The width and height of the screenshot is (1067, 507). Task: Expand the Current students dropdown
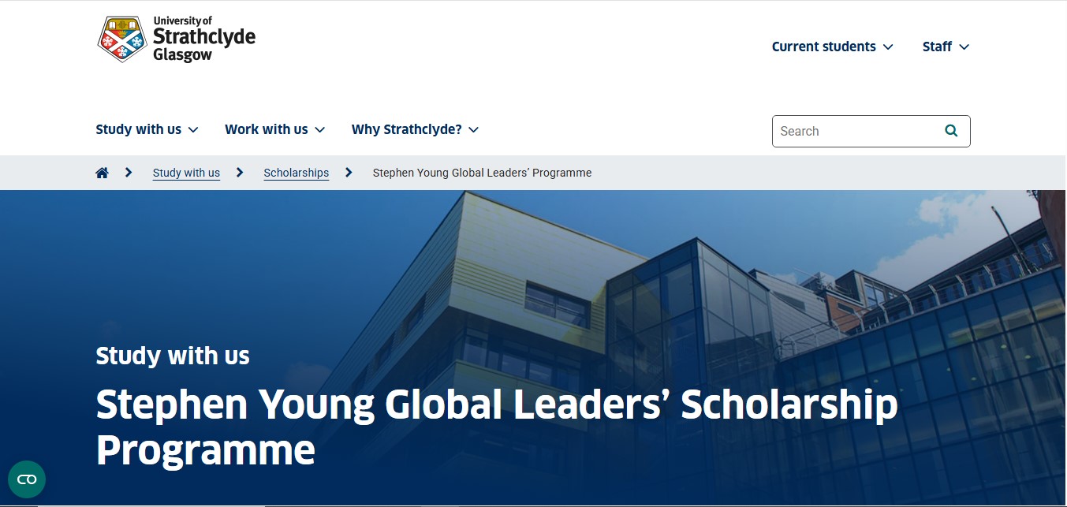[832, 47]
